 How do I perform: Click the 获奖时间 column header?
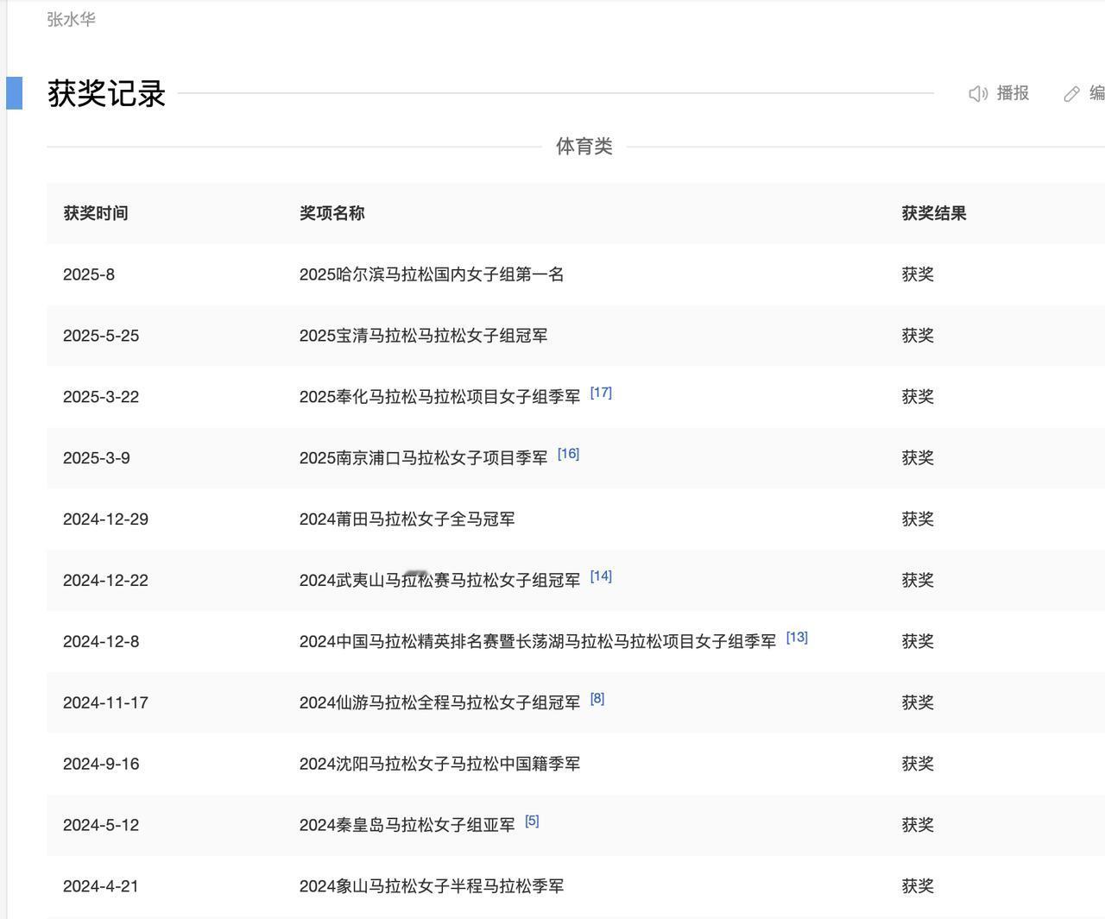pyautogui.click(x=95, y=213)
